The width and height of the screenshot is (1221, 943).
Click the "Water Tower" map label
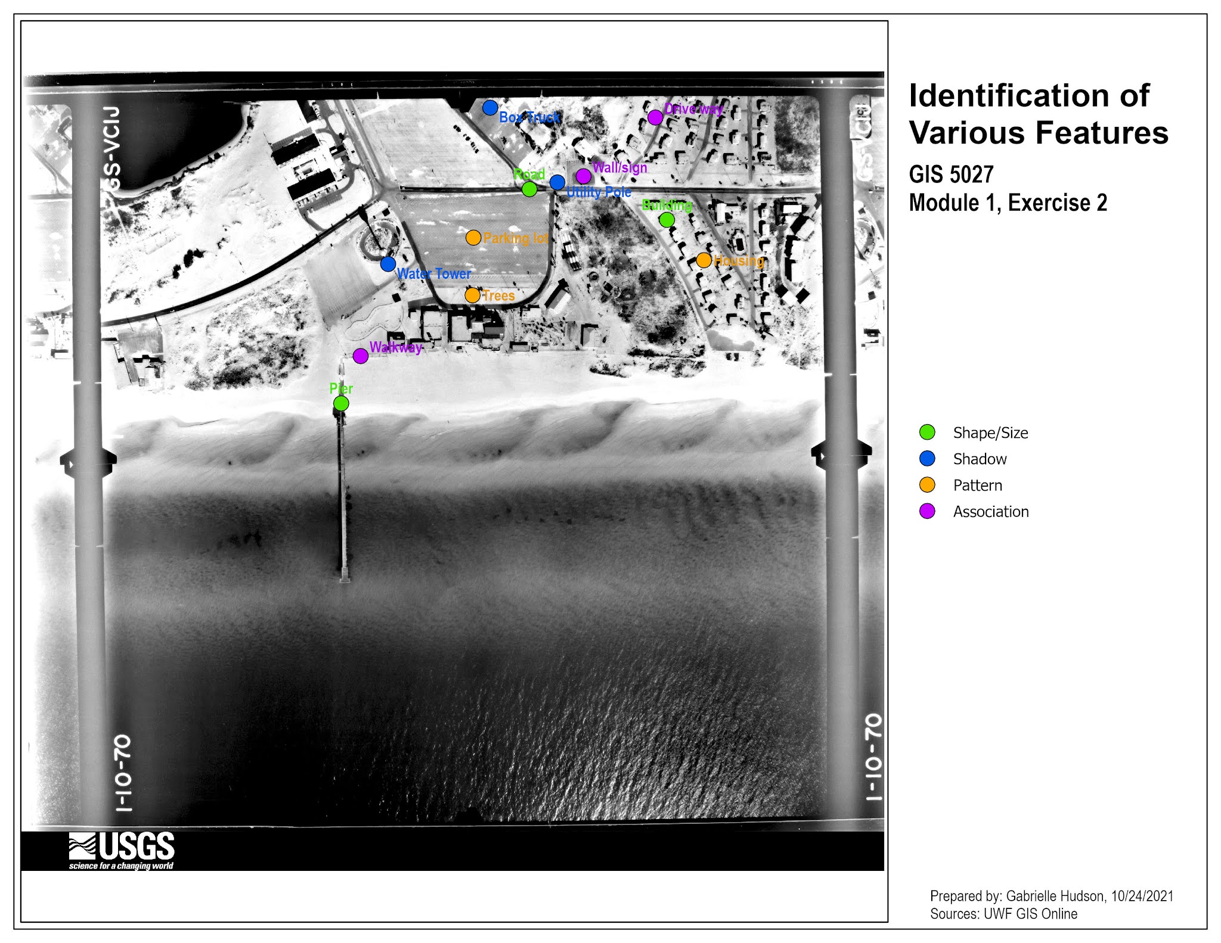434,274
